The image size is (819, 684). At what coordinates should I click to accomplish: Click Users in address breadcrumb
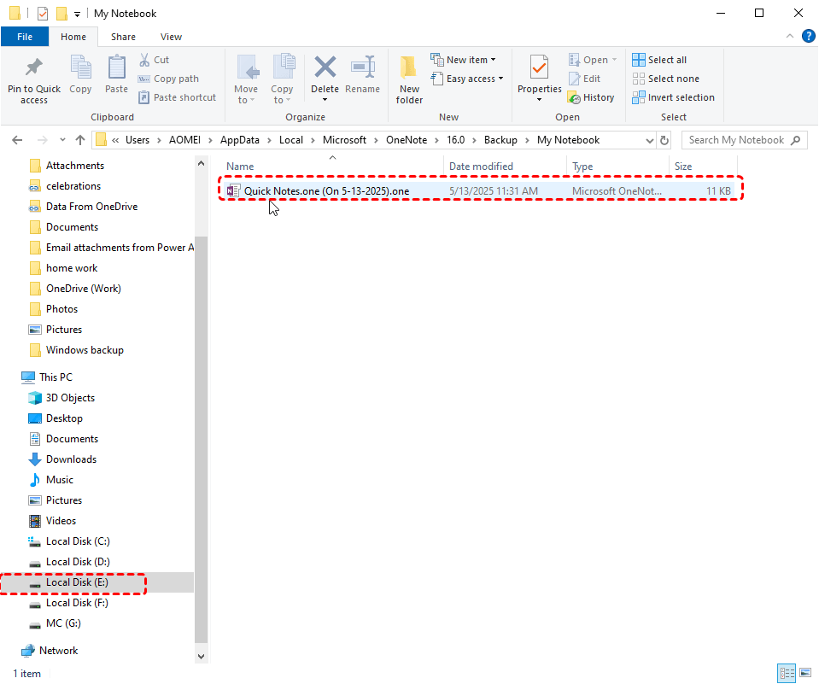tap(137, 140)
